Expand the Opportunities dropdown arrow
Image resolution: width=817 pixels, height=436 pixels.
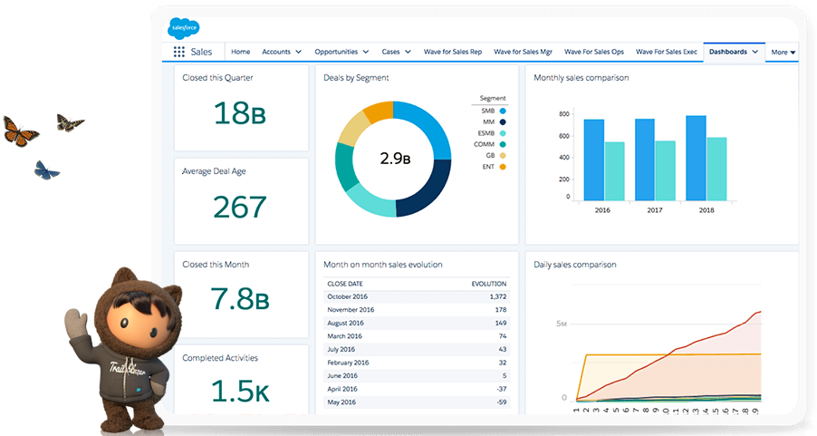click(x=366, y=52)
